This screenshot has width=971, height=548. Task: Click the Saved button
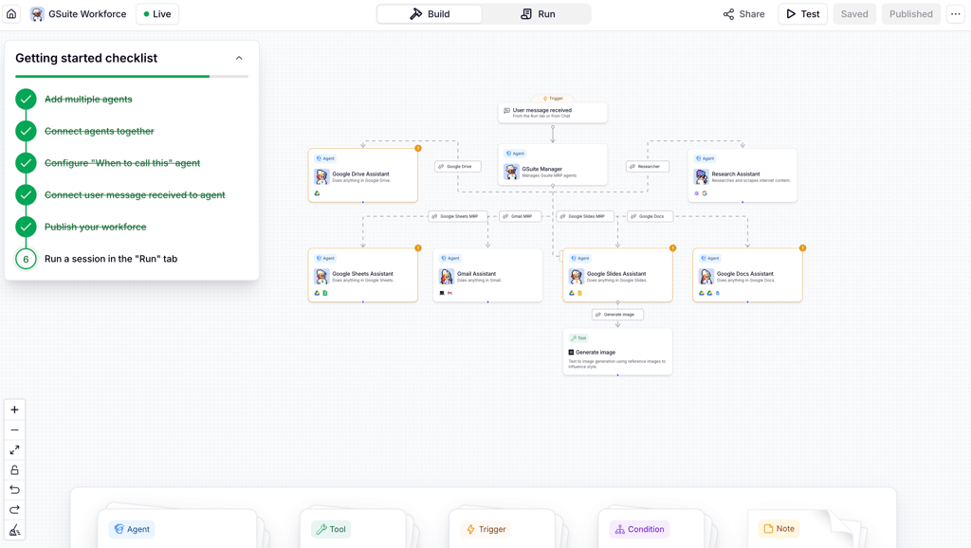click(x=854, y=13)
